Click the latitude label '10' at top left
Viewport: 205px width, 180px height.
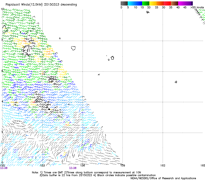2,9
